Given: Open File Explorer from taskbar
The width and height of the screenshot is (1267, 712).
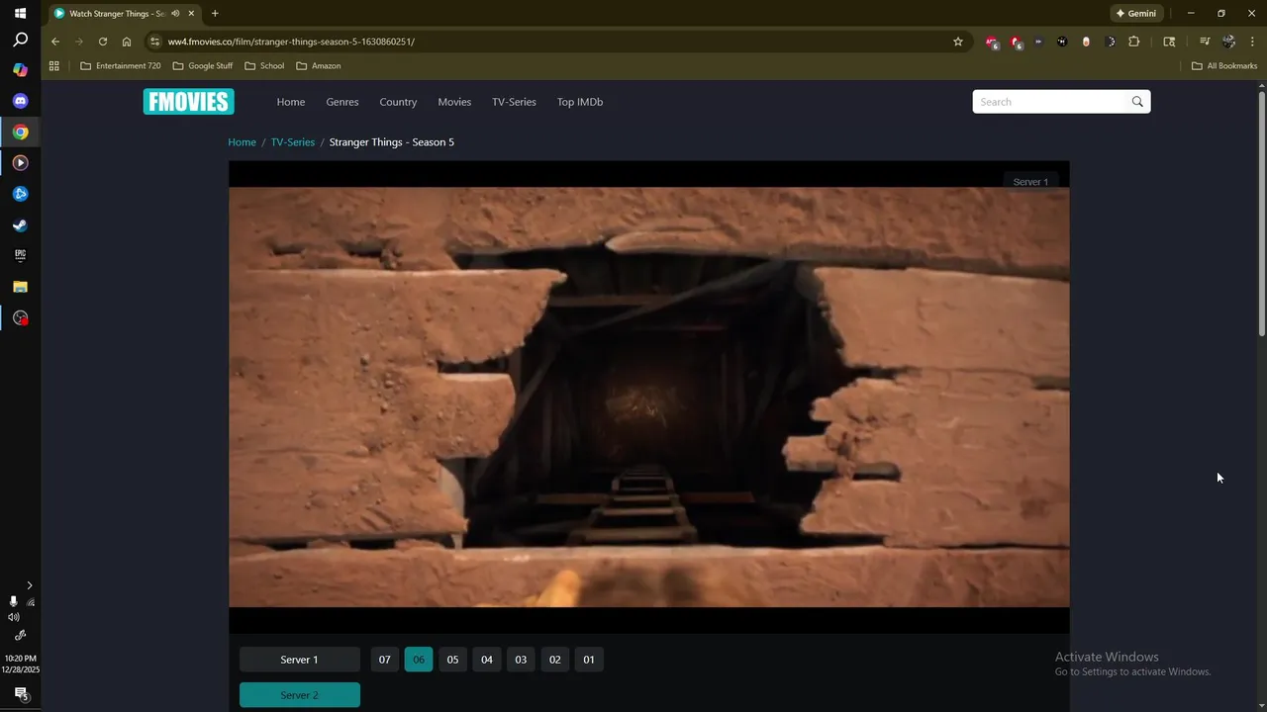Looking at the screenshot, I should point(20,287).
